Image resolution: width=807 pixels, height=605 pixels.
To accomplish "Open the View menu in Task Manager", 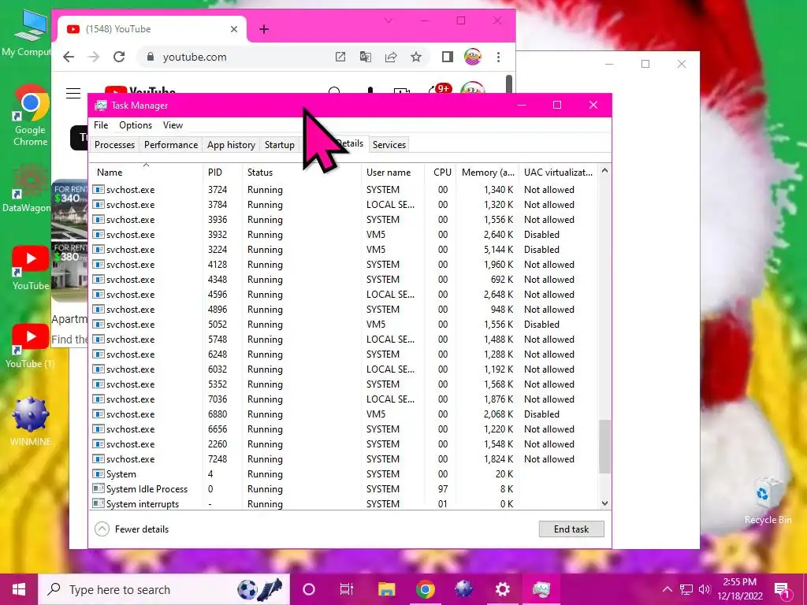I will [173, 125].
